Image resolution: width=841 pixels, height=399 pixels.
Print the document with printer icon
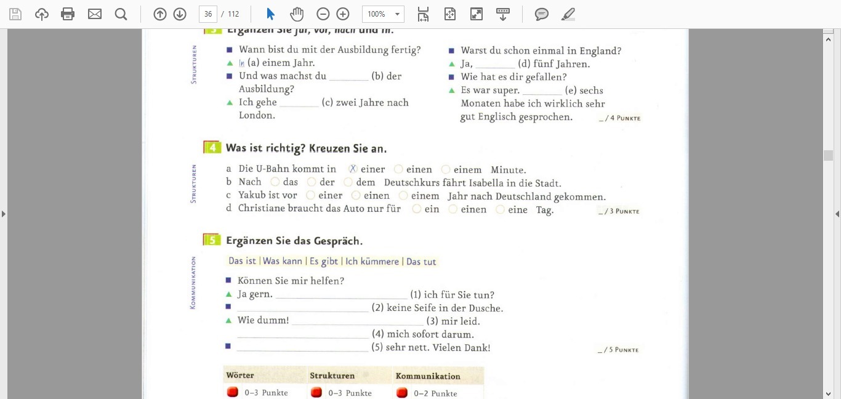68,14
